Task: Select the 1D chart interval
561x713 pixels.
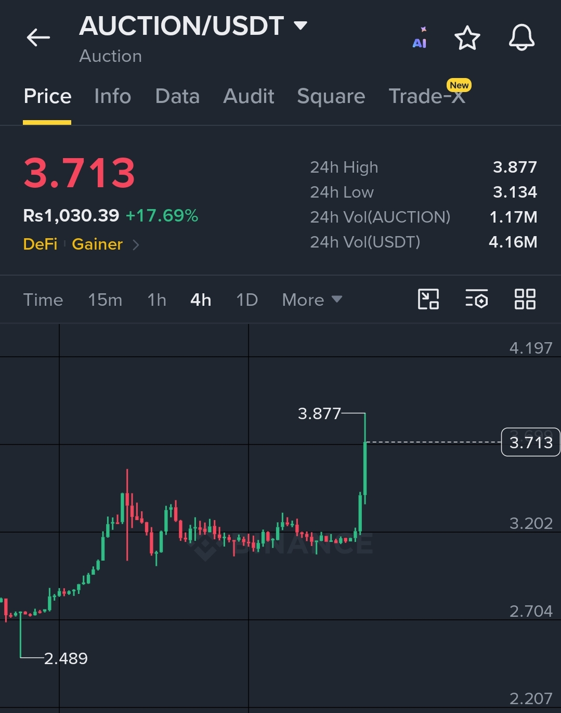Action: (247, 300)
